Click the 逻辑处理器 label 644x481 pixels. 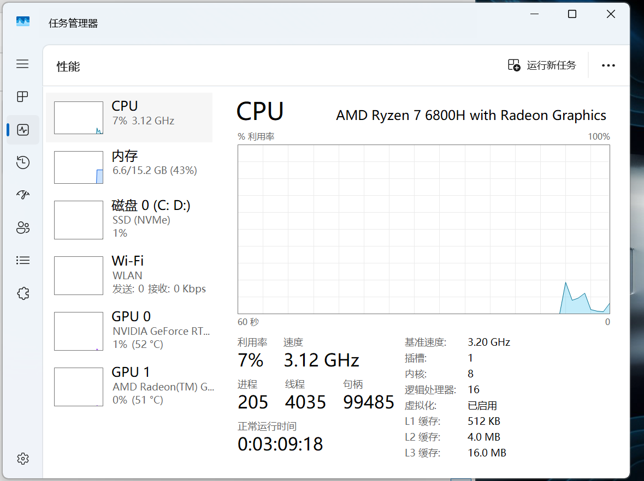(430, 389)
